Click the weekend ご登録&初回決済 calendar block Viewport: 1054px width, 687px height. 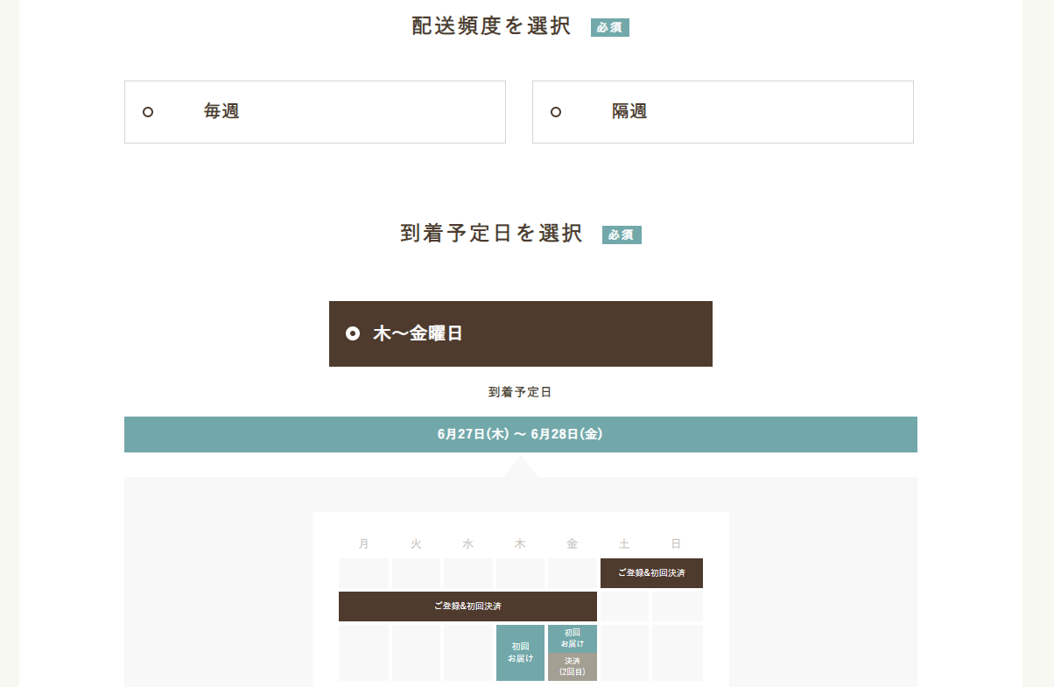tap(651, 573)
